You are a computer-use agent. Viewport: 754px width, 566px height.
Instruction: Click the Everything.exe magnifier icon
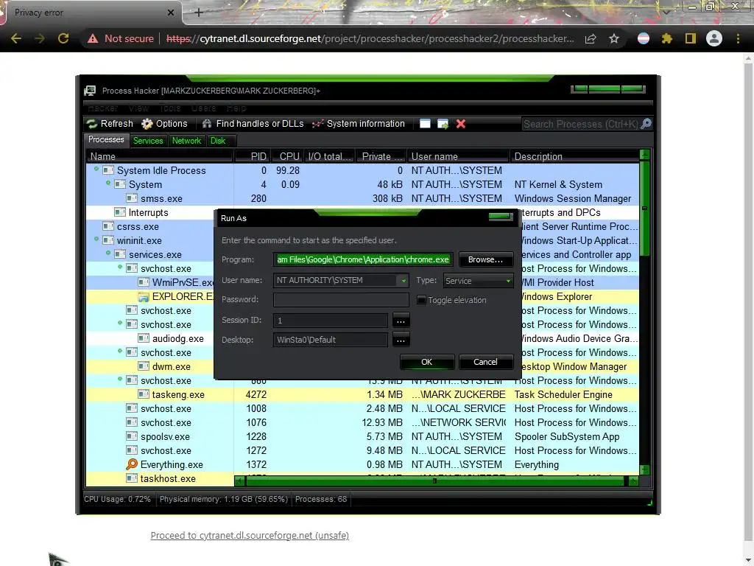pyautogui.click(x=132, y=464)
